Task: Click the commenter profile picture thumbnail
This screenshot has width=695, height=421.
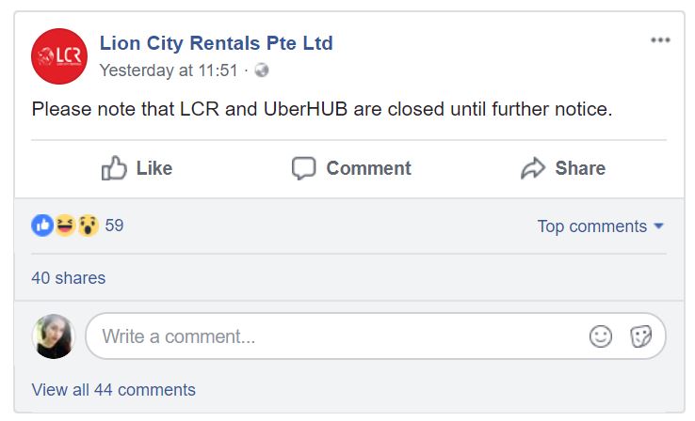Action: pyautogui.click(x=53, y=336)
